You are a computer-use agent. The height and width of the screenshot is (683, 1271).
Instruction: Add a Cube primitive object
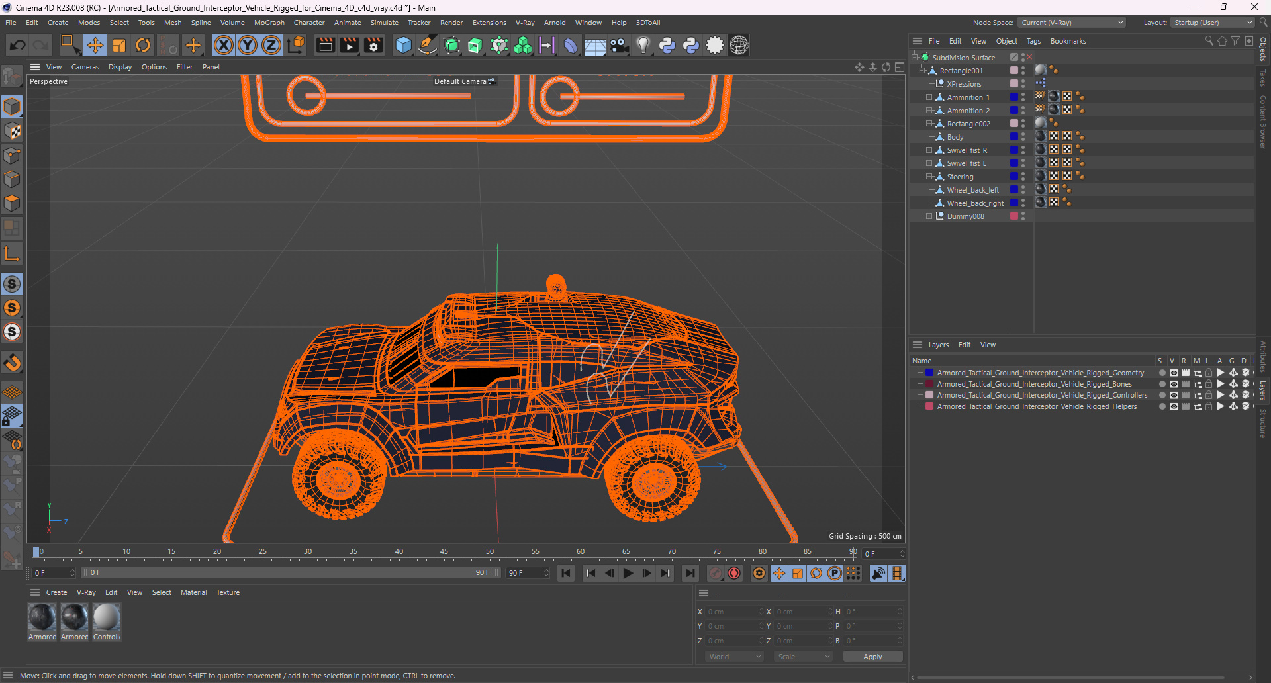click(x=403, y=45)
